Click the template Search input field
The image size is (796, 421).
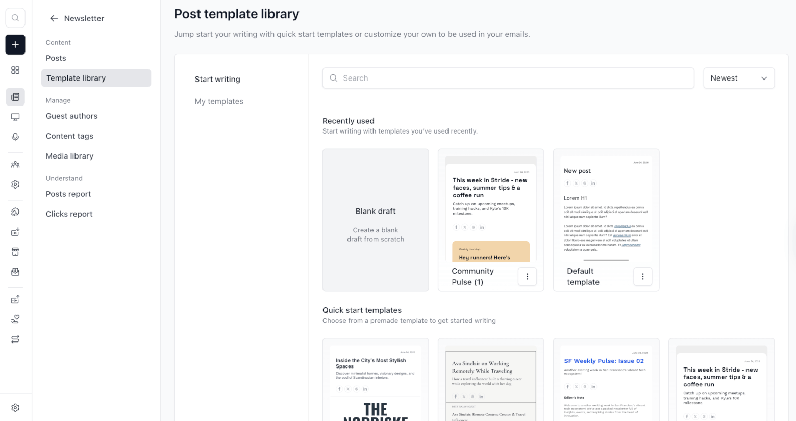tap(508, 78)
